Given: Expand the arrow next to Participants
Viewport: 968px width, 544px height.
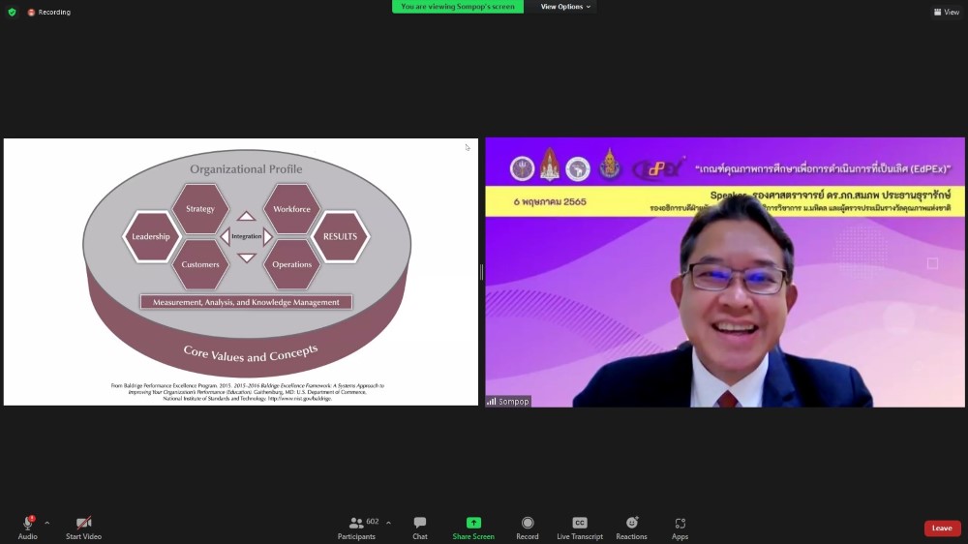Looking at the screenshot, I should pos(388,523).
